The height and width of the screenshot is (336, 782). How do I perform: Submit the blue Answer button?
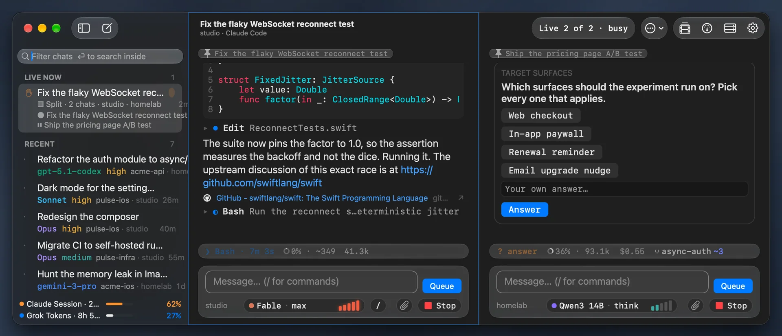pos(525,210)
